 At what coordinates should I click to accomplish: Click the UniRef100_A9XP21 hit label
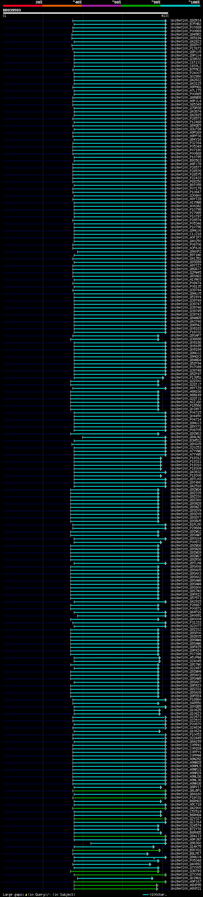[186, 889]
